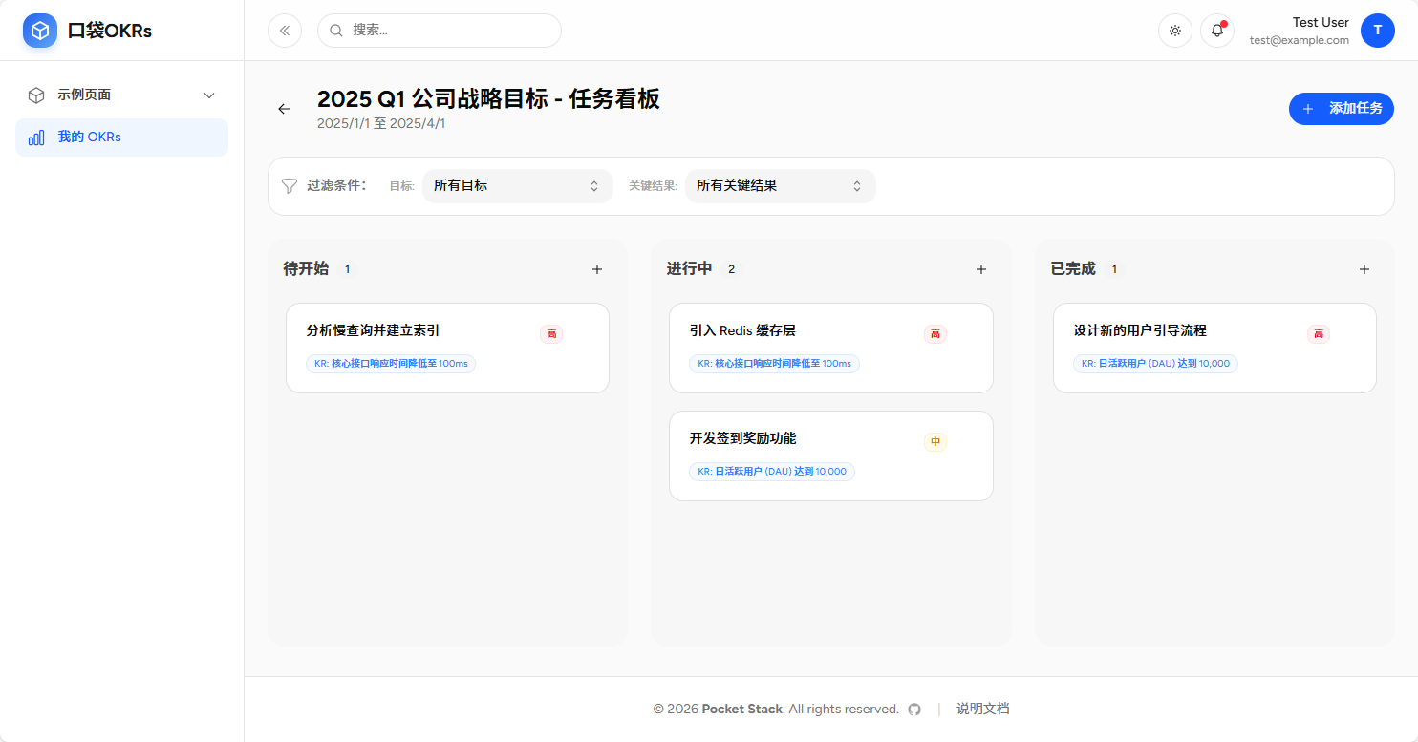1418x742 pixels.
Task: Go back using the left arrow icon
Action: coord(284,109)
